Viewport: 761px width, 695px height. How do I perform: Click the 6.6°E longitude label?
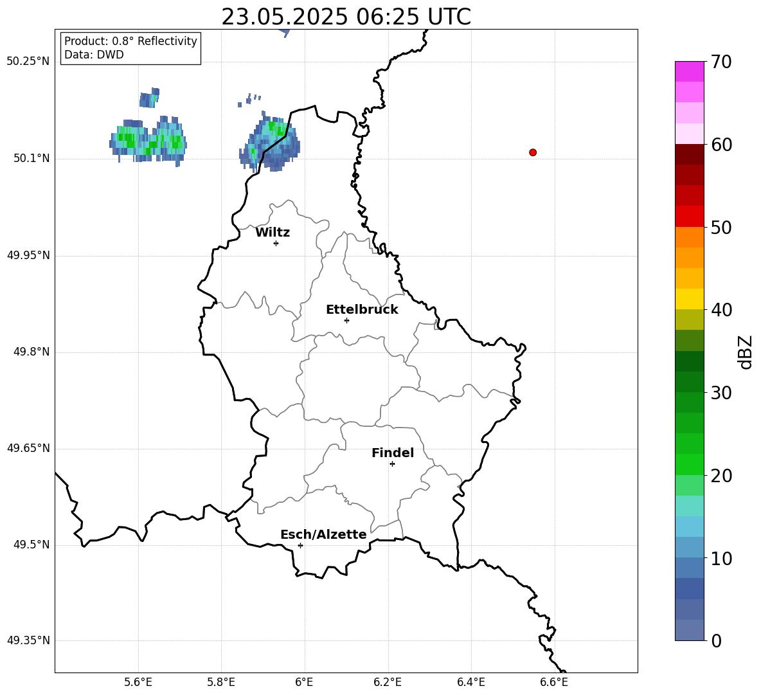point(554,682)
